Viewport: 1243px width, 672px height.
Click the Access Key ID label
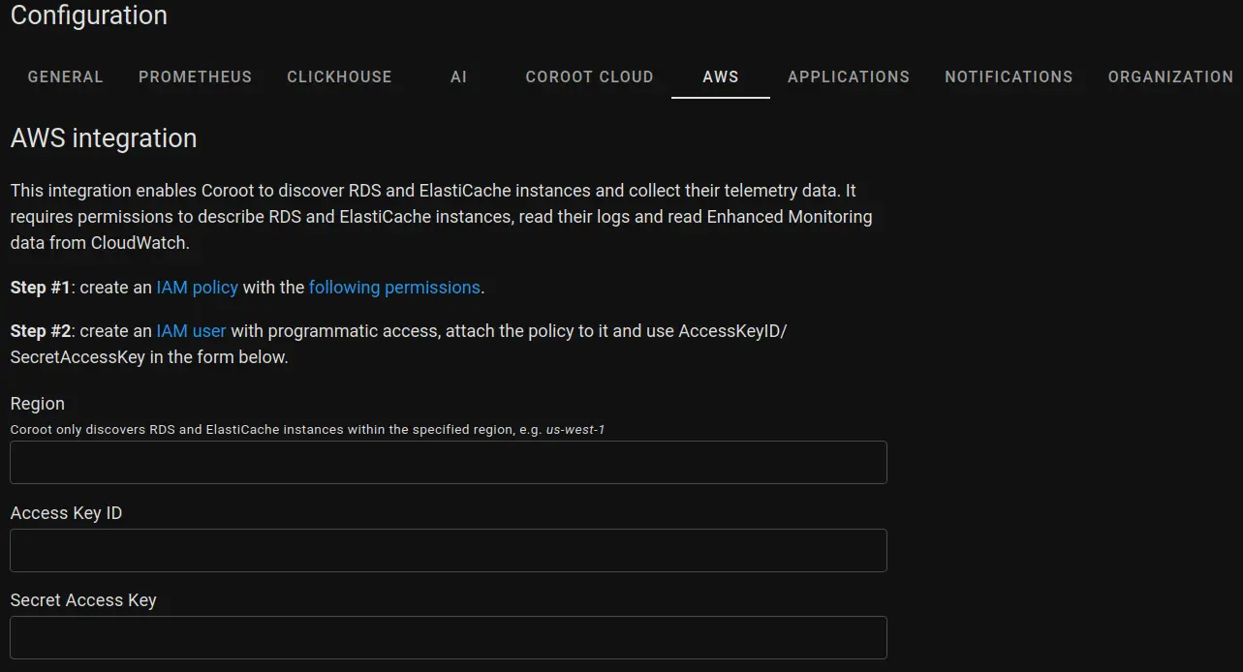(x=66, y=513)
